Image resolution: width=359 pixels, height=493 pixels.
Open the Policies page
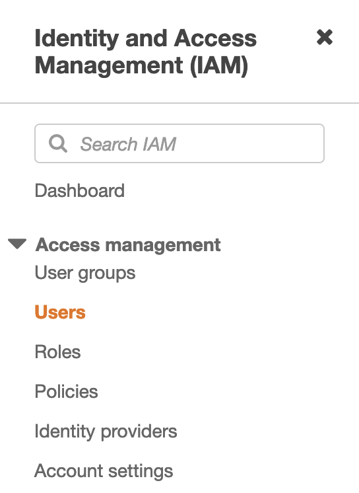[66, 391]
